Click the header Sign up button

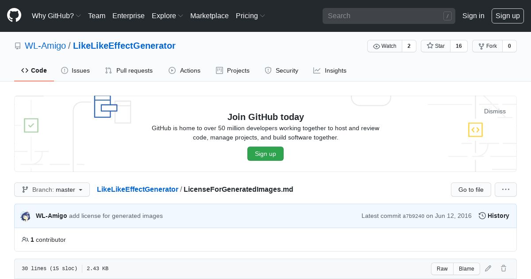(508, 15)
